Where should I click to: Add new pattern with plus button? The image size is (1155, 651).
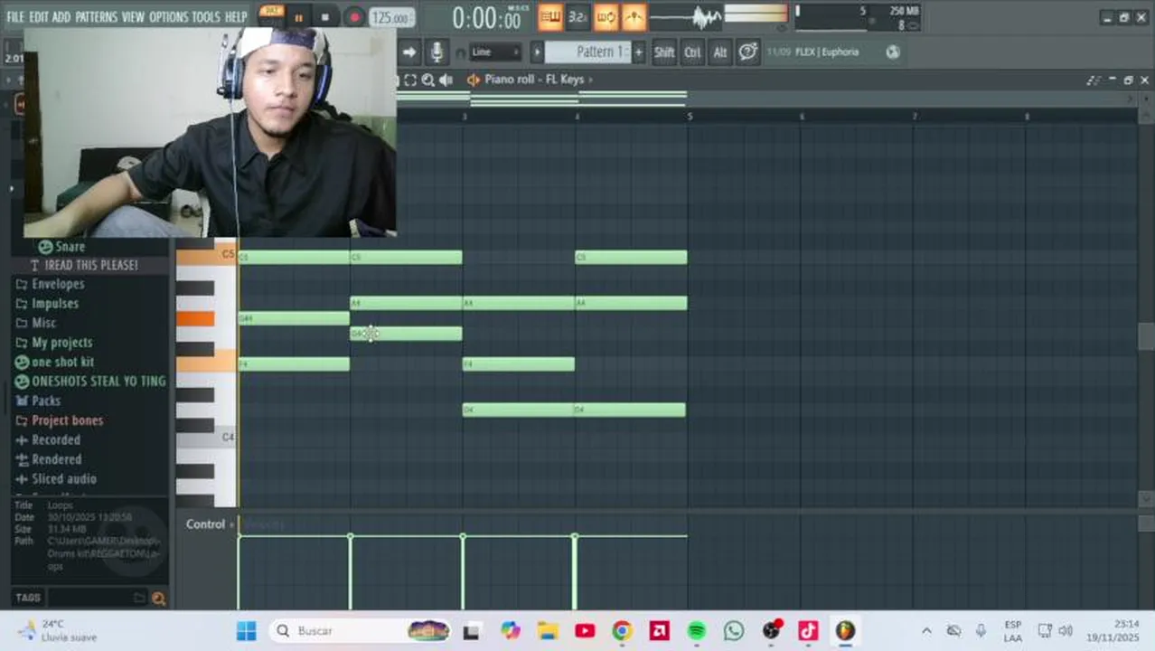[638, 52]
